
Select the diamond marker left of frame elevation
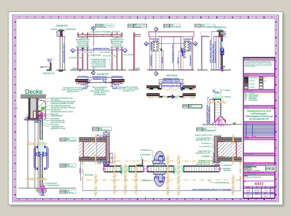[72, 51]
